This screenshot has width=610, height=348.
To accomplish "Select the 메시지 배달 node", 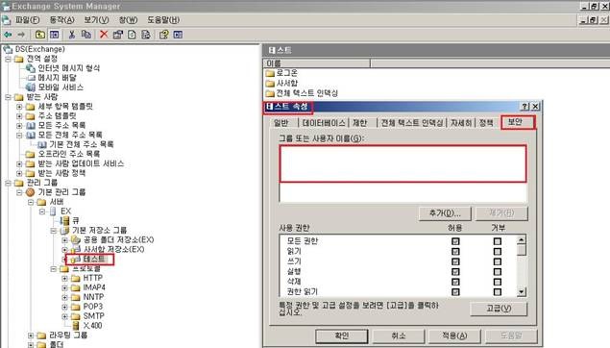I will 57,78.
